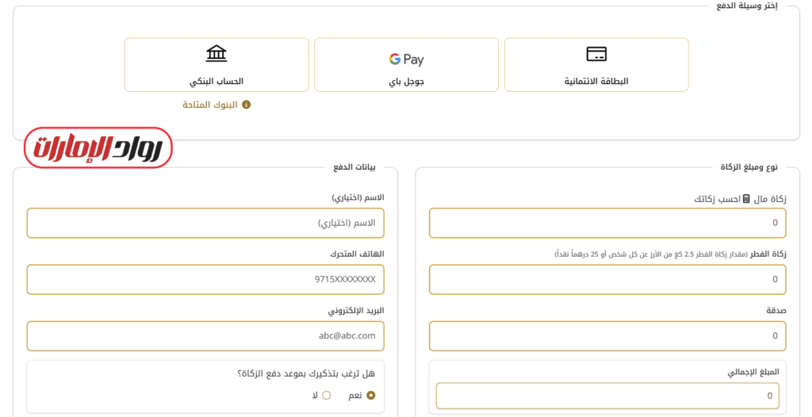This screenshot has width=812, height=417.
Task: Focus the الاسم (اختياري) input field
Action: pos(205,224)
